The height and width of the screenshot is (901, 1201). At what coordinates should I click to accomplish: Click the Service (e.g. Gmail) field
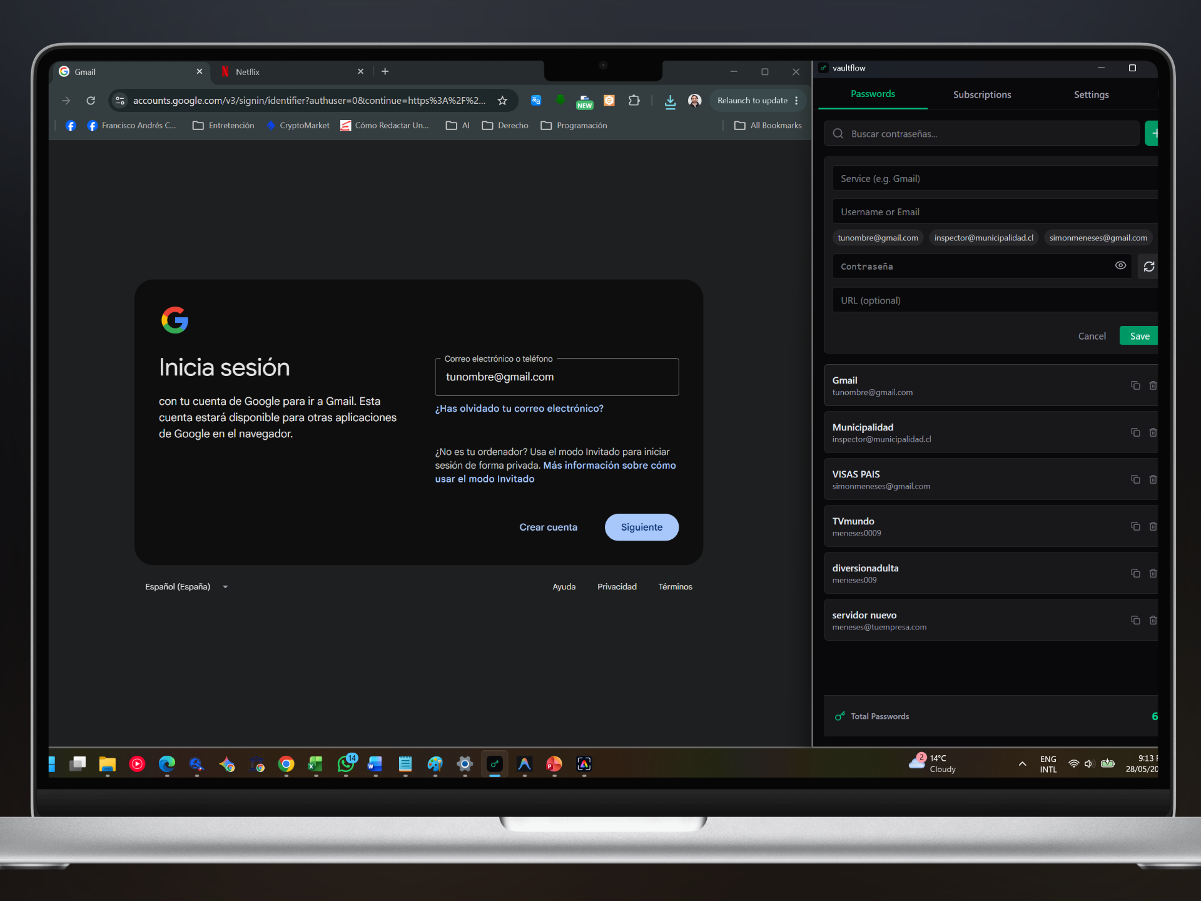coord(995,178)
